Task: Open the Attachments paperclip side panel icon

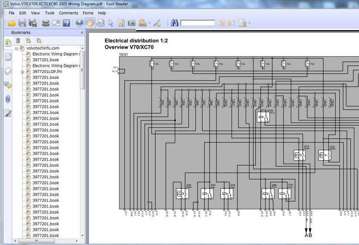Action: [8, 99]
